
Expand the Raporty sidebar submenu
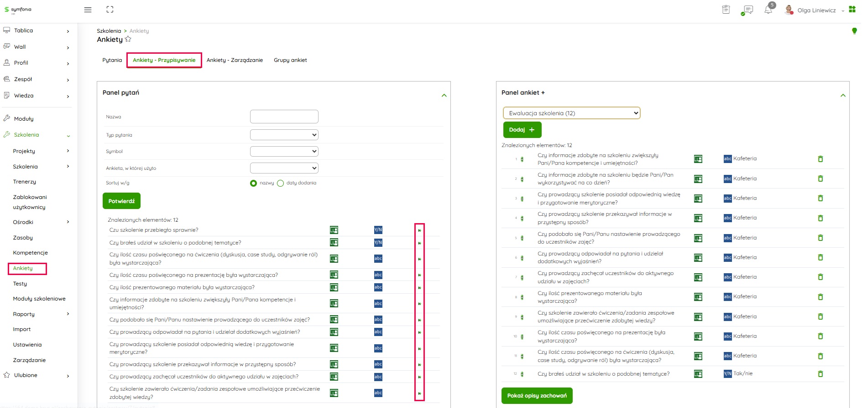click(68, 314)
